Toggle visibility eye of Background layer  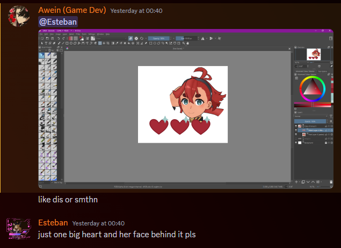coord(296,143)
